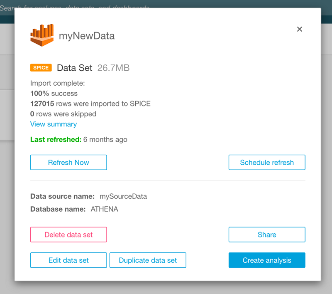Image resolution: width=332 pixels, height=294 pixels.
Task: Click the 0 rows were skipped line
Action: coord(63,114)
